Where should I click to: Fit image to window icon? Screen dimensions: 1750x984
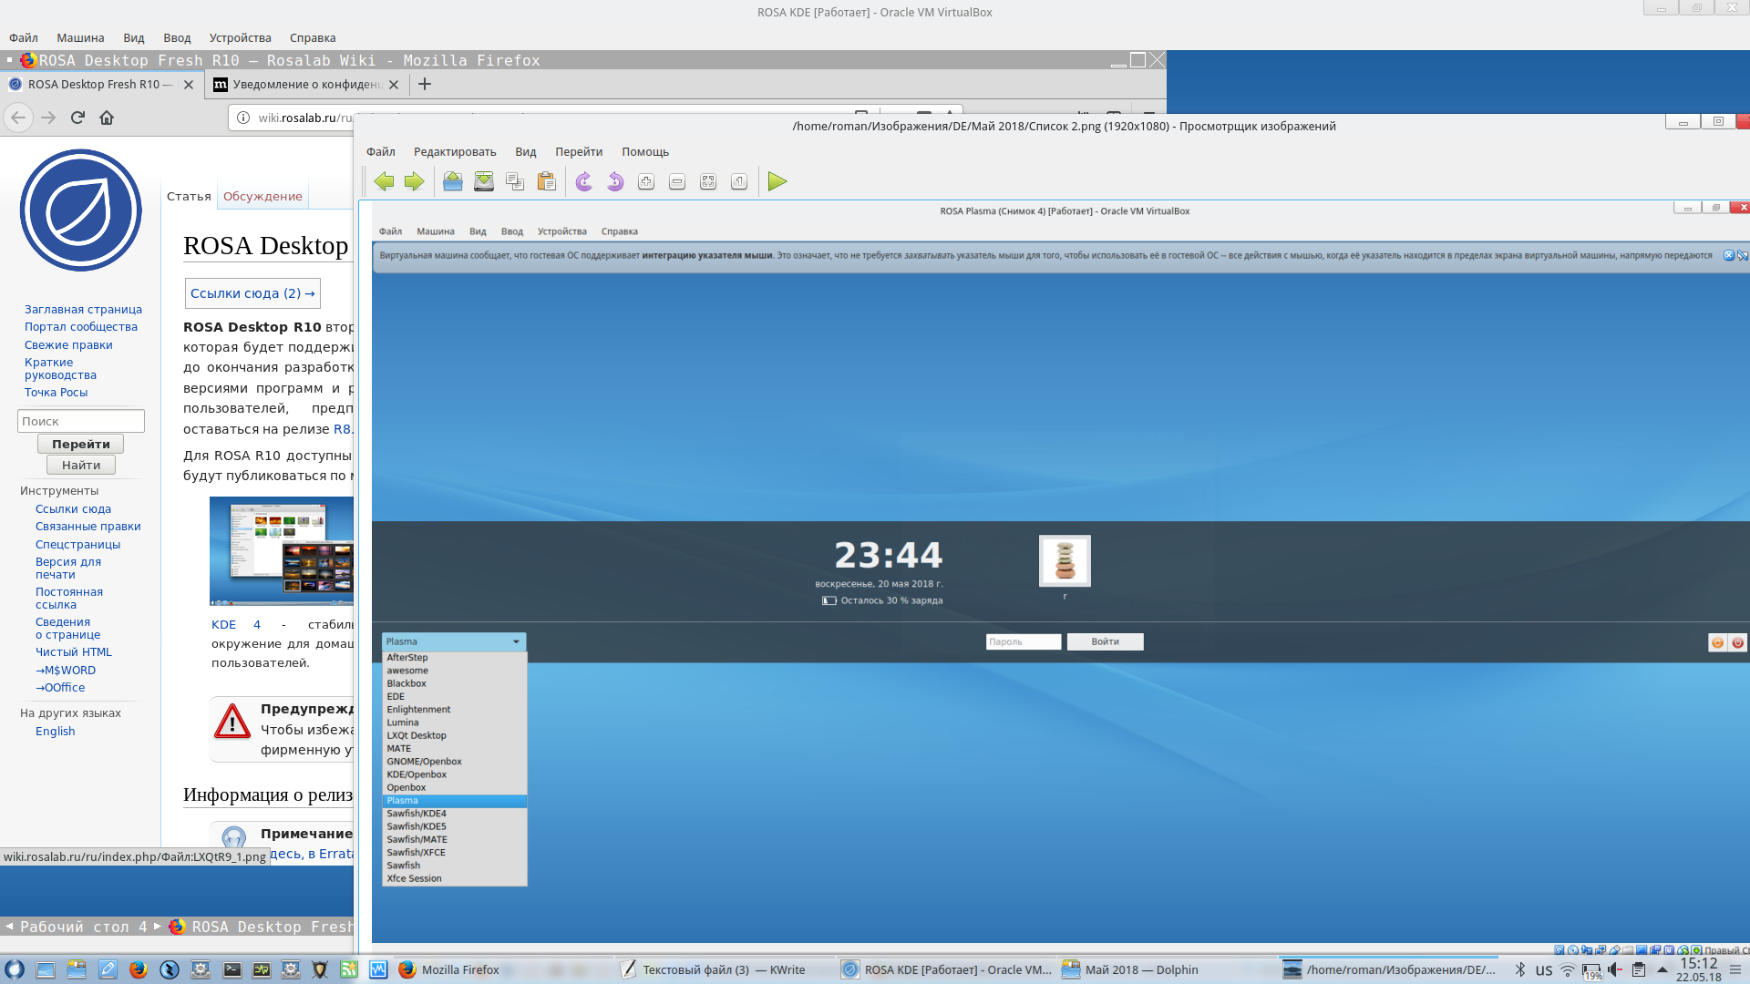tap(708, 181)
